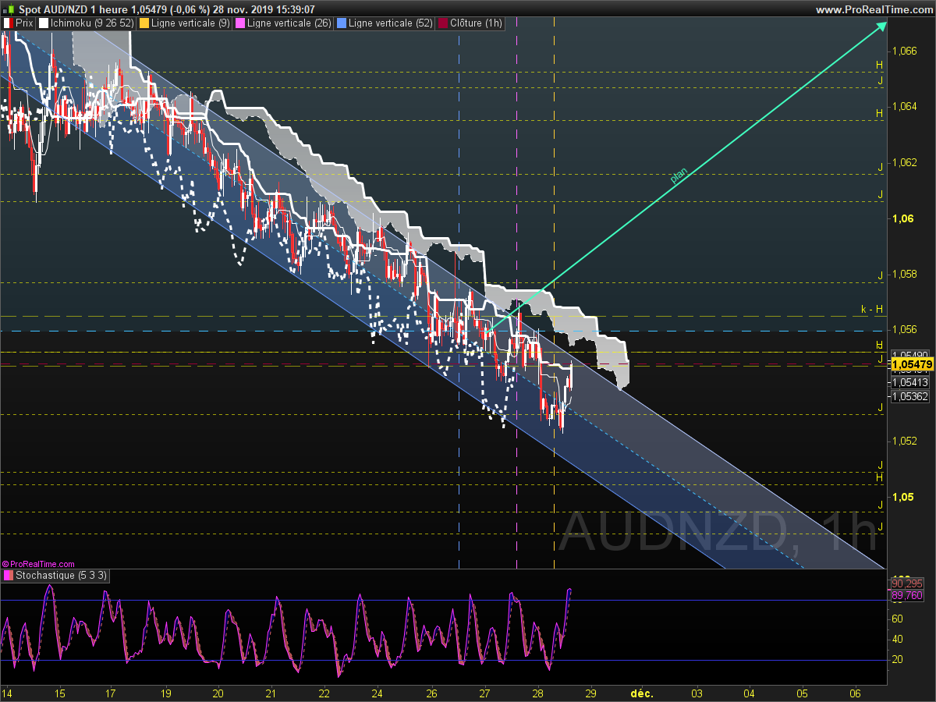Click the red-white swatch next to Prix

coord(8,23)
